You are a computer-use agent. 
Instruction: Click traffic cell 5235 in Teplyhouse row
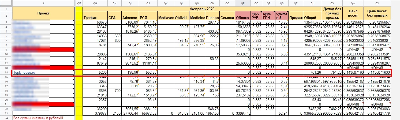pyautogui.click(x=95, y=72)
